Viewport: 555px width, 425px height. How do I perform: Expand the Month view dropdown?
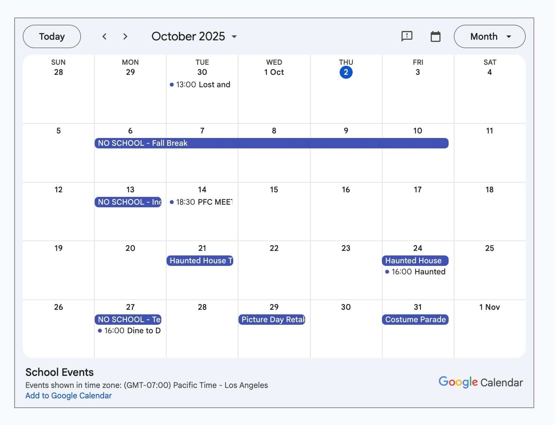click(489, 36)
